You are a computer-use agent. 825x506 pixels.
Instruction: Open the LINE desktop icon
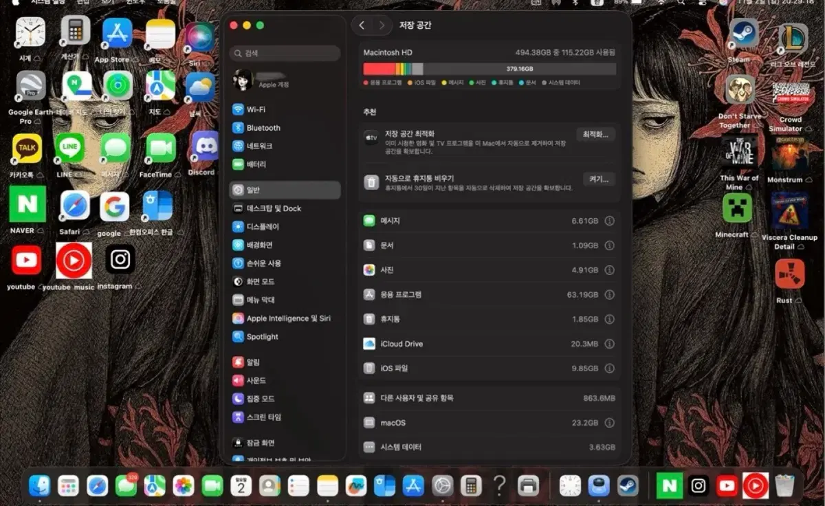pos(70,148)
